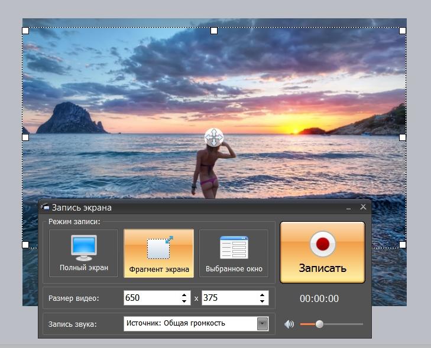Click the volume slider handle
The width and height of the screenshot is (431, 348).
click(x=319, y=324)
